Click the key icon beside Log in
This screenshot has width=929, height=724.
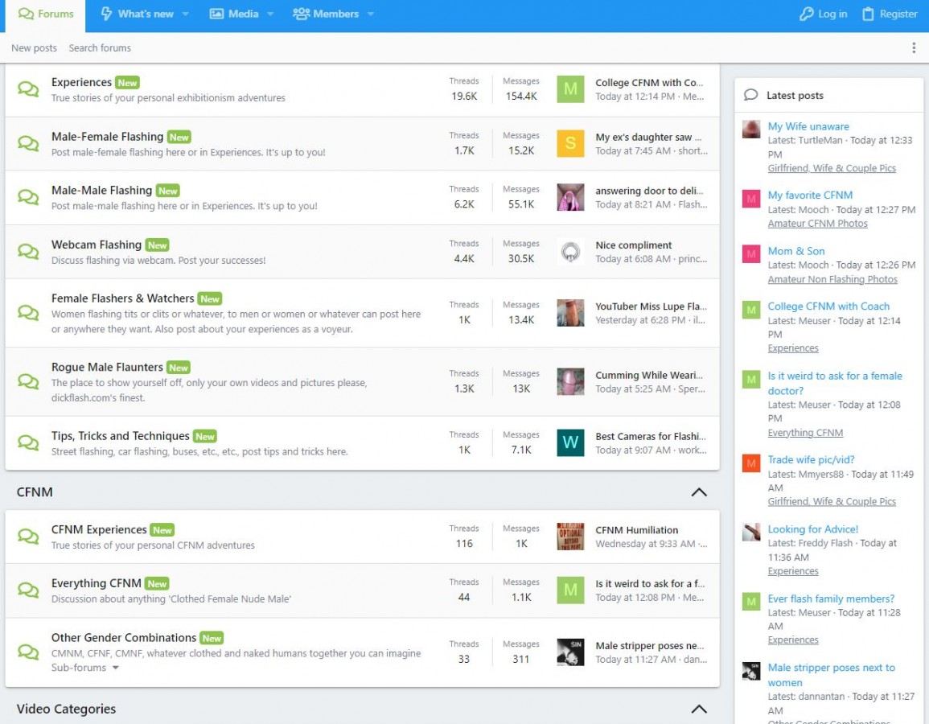click(806, 14)
